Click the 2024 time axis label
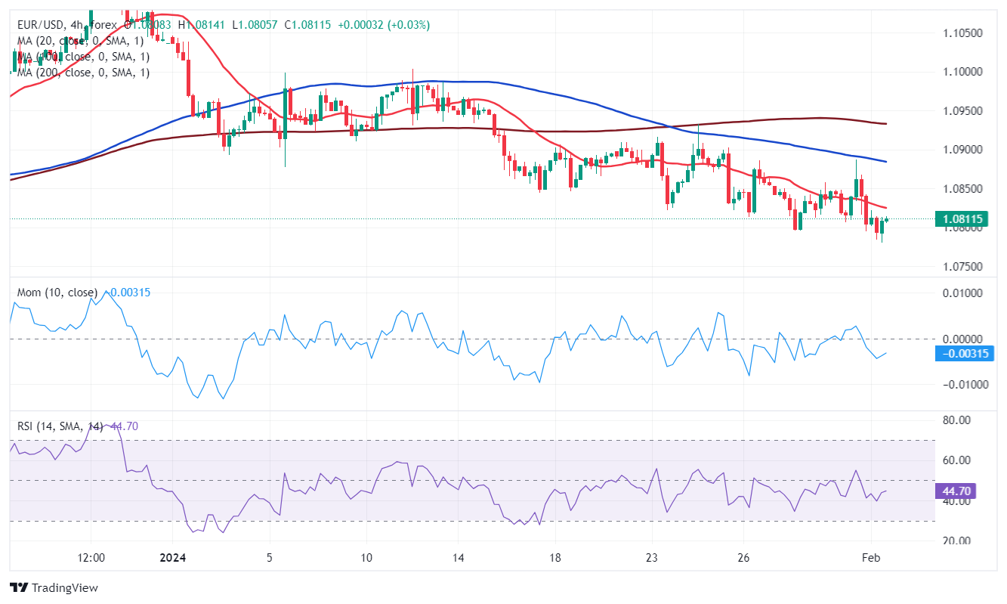 pyautogui.click(x=172, y=558)
